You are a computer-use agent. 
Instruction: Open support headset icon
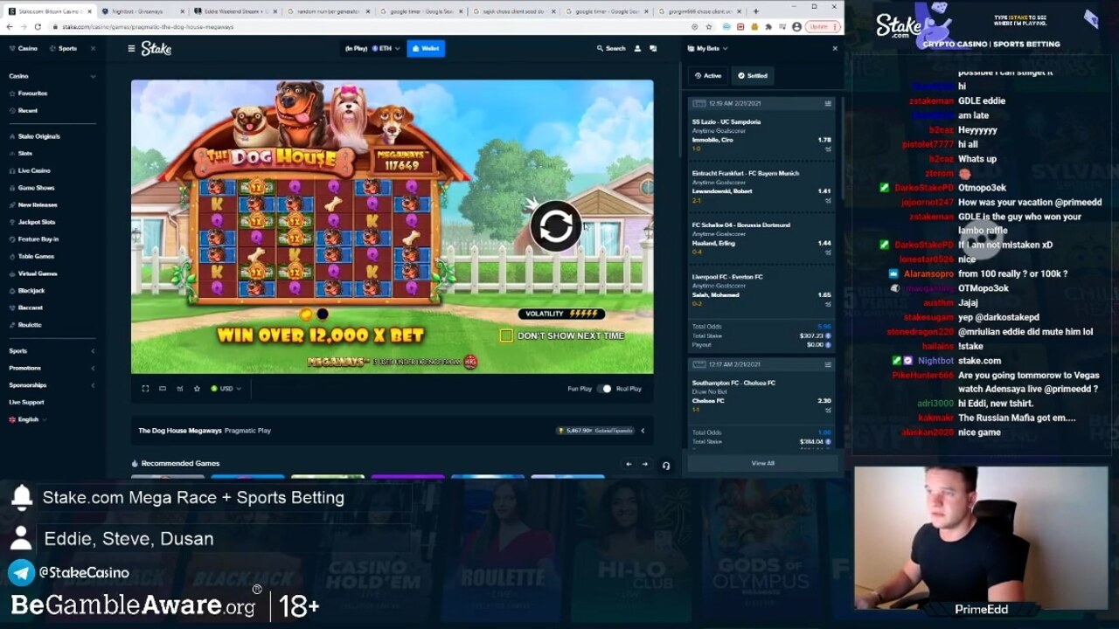(666, 466)
